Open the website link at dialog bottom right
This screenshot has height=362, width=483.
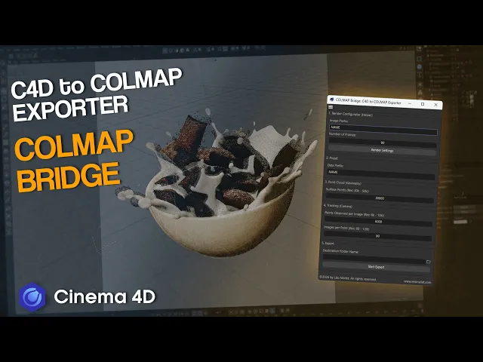coord(417,281)
